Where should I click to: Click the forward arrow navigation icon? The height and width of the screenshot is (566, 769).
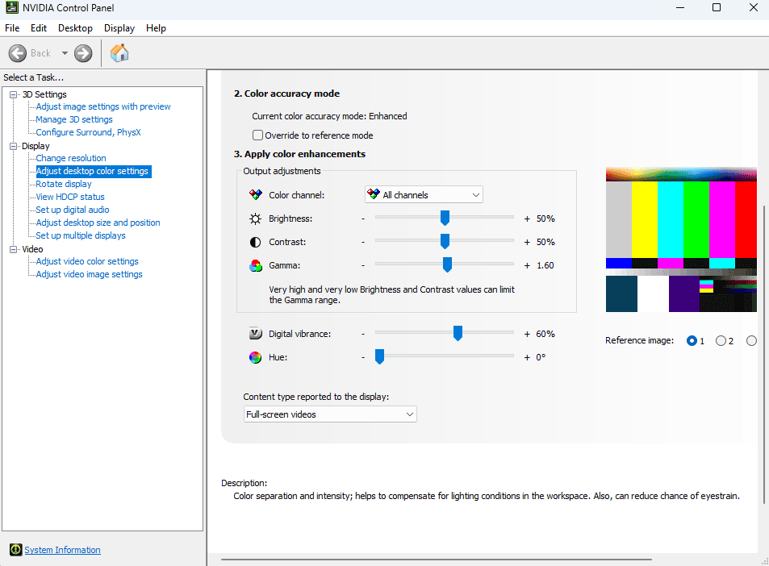point(83,53)
